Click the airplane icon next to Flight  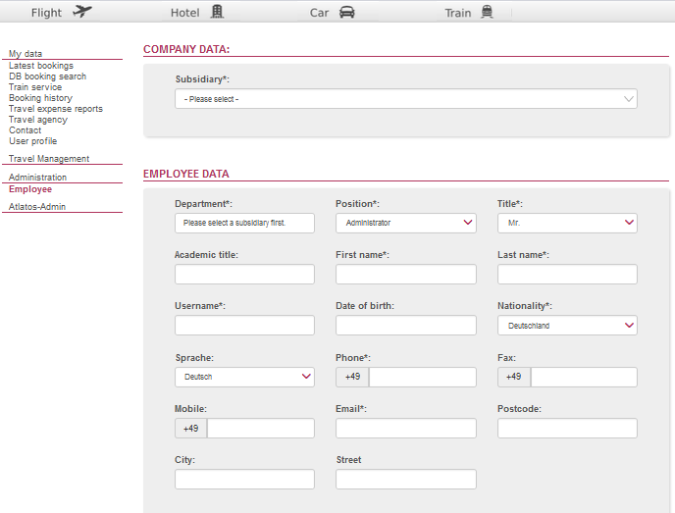(82, 12)
